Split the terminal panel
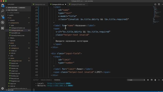 152,80
